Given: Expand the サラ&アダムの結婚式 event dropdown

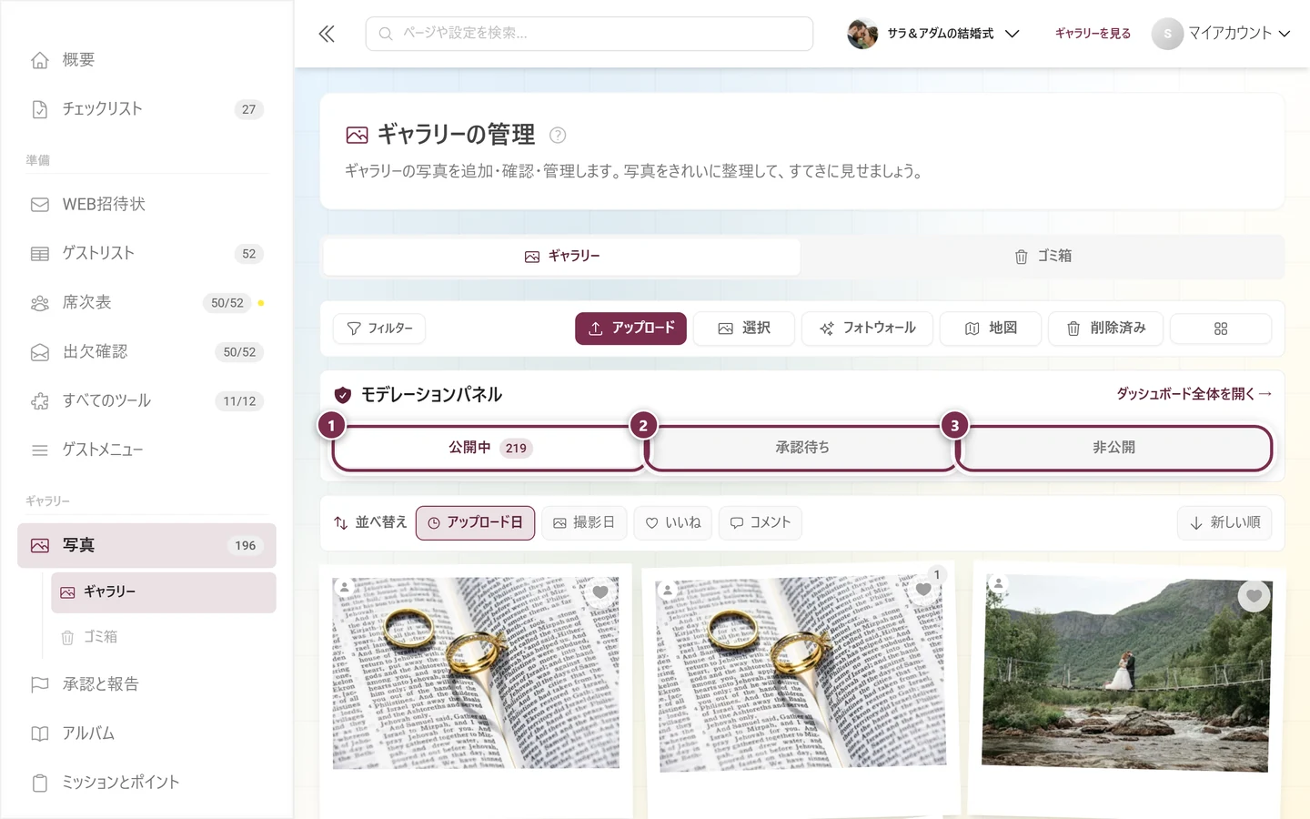Looking at the screenshot, I should point(933,34).
